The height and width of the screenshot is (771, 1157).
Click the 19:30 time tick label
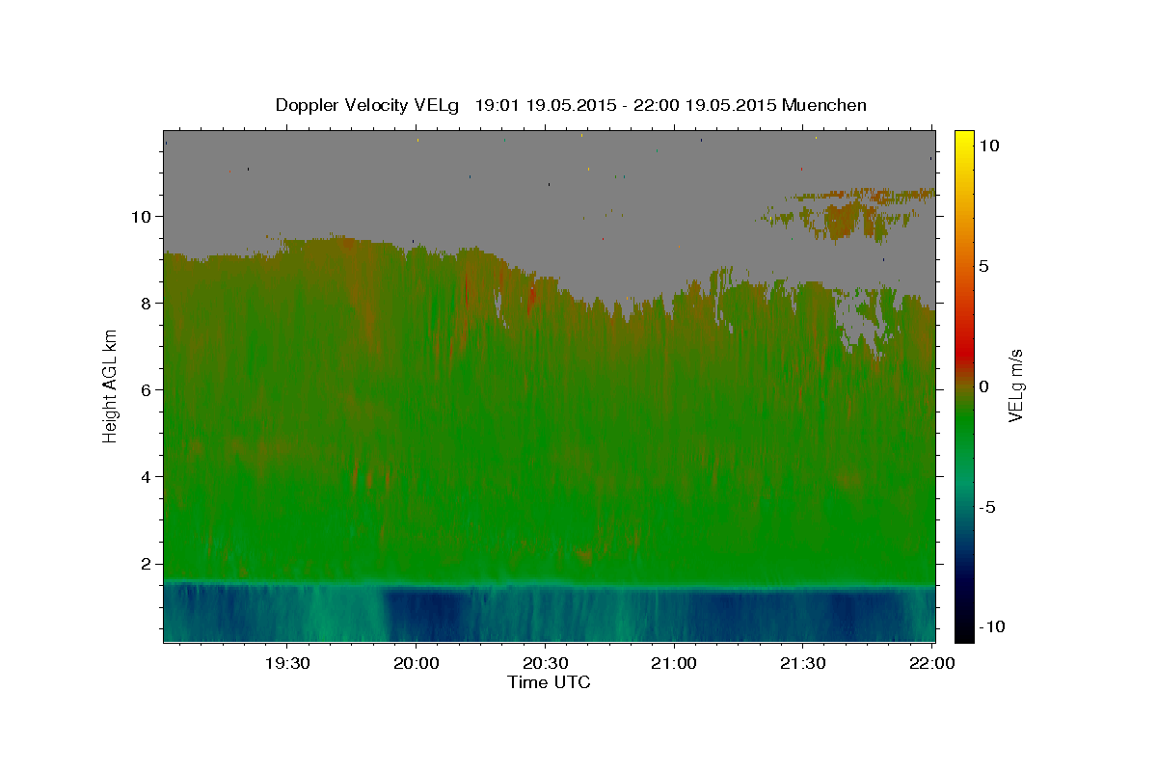pos(287,663)
